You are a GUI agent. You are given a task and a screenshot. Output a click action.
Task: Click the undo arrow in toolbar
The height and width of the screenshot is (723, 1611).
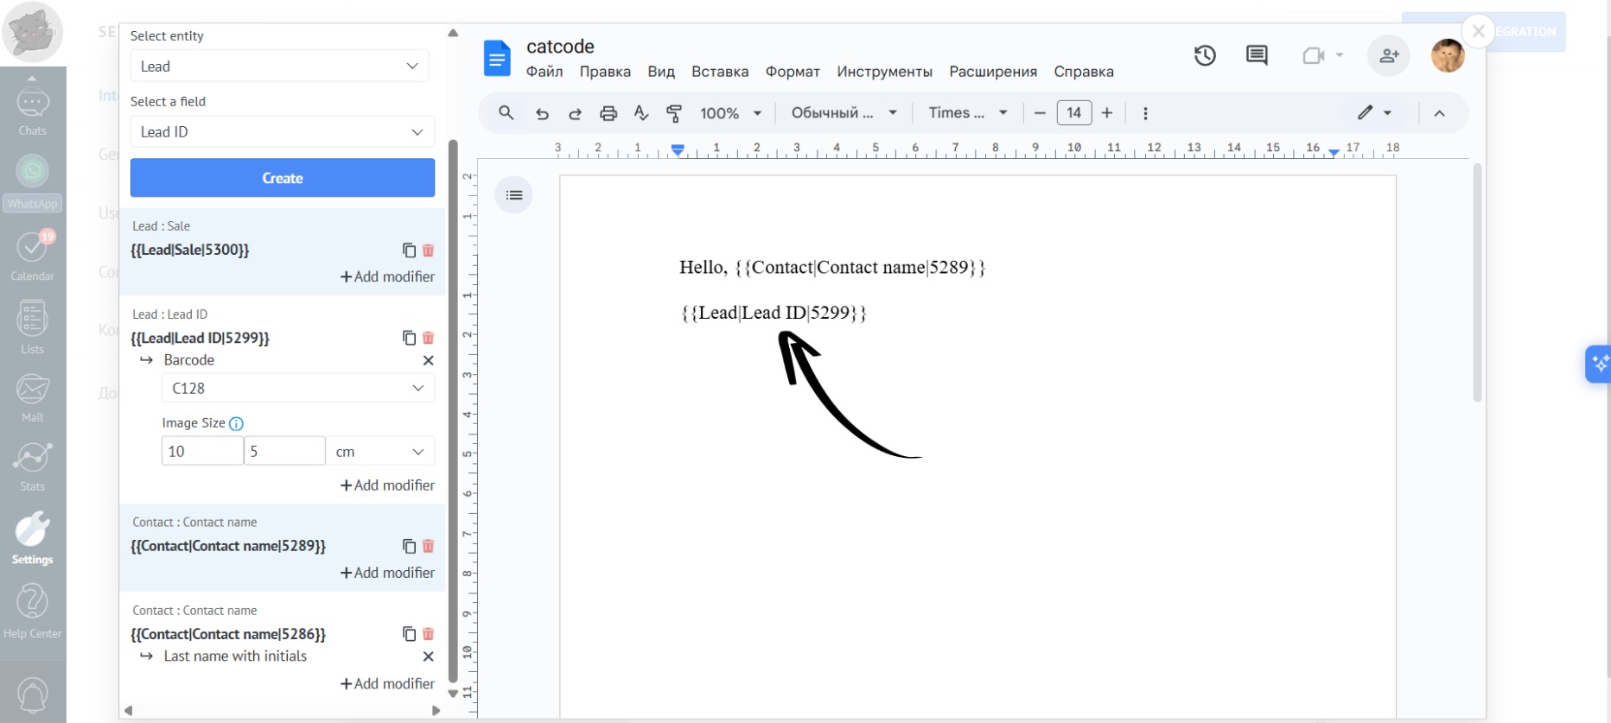tap(542, 113)
